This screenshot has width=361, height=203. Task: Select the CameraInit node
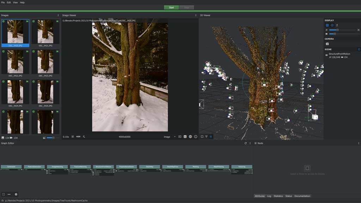tap(11, 167)
